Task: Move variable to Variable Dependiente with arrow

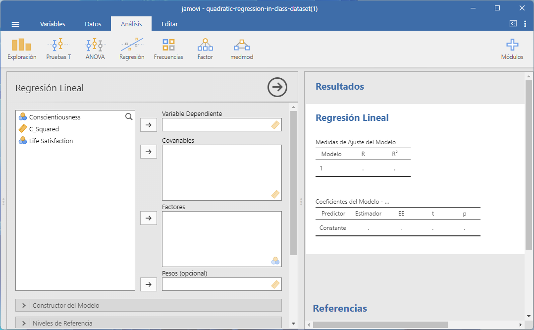Action: (149, 125)
